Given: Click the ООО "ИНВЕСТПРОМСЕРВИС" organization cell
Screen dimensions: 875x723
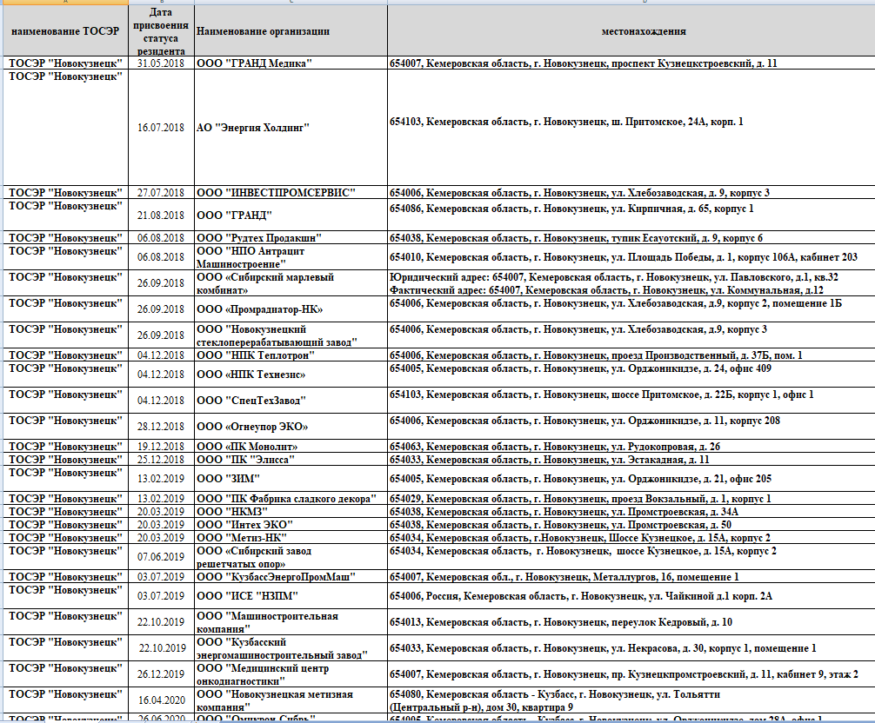Looking at the screenshot, I should (x=291, y=192).
